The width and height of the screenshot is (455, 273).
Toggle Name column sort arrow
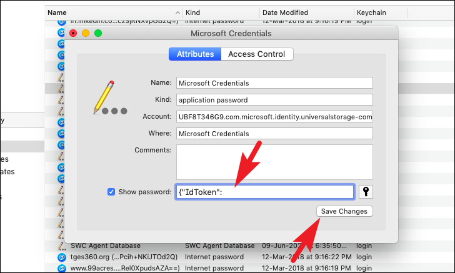coord(177,12)
